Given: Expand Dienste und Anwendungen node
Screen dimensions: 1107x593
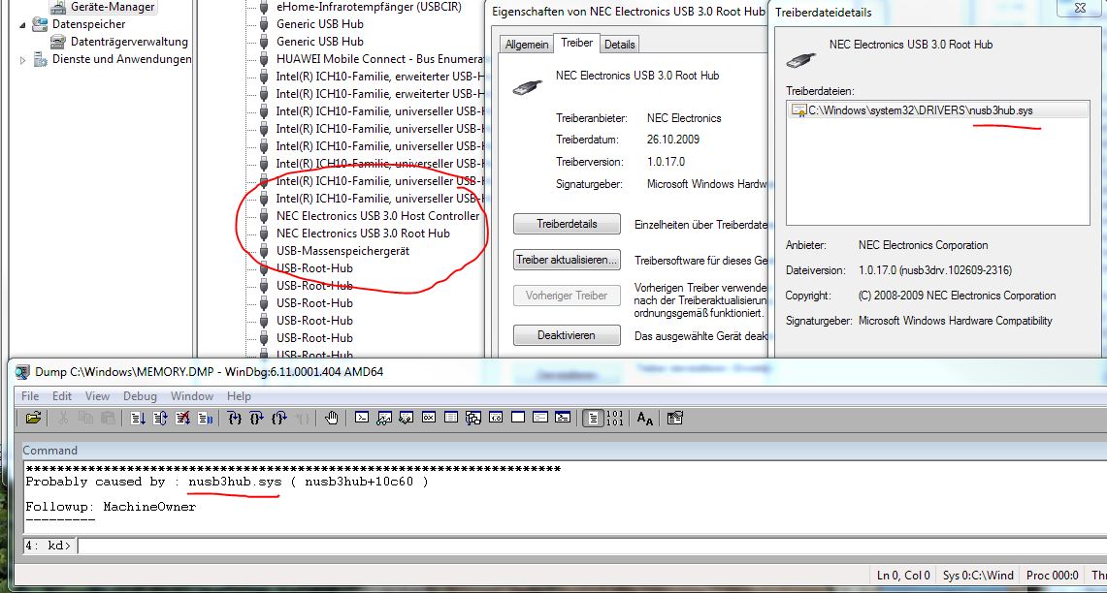Looking at the screenshot, I should point(22,60).
